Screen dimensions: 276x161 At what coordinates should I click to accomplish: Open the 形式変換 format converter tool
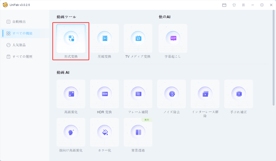71,41
